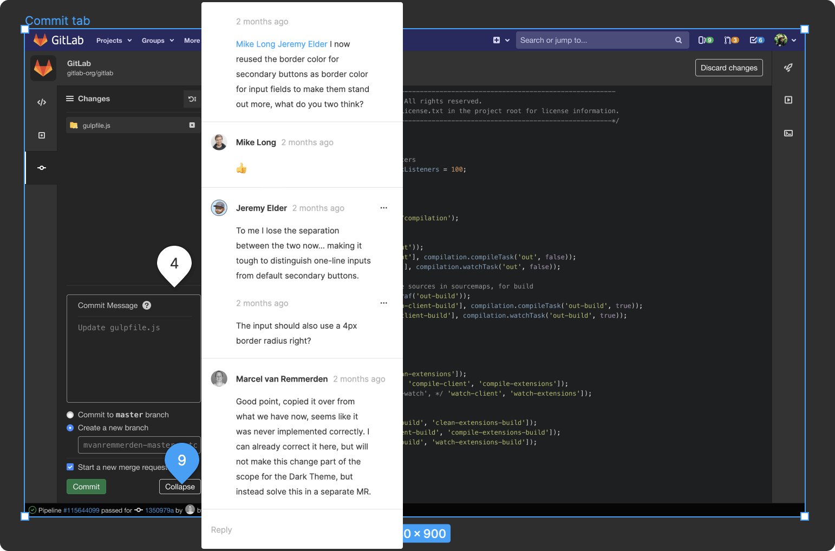Select the Review icon in the left sidebar
The height and width of the screenshot is (551, 835).
point(41,135)
